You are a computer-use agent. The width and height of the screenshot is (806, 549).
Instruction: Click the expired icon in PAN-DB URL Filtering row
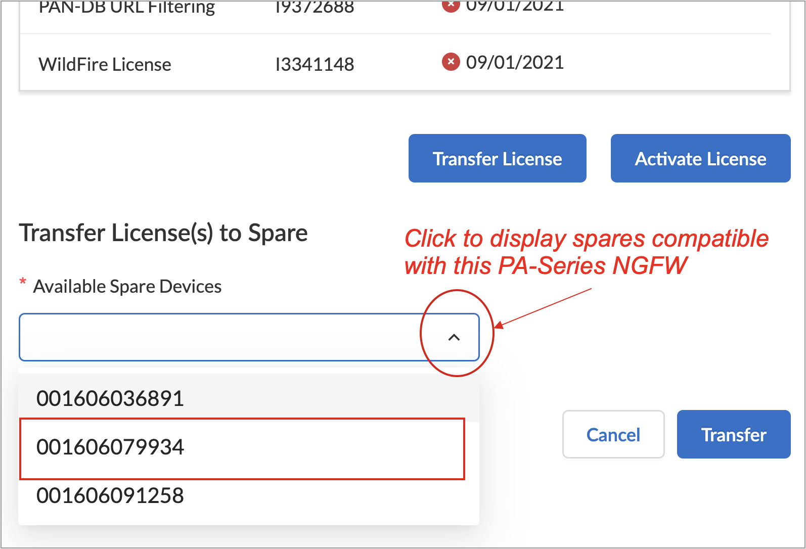click(x=451, y=5)
